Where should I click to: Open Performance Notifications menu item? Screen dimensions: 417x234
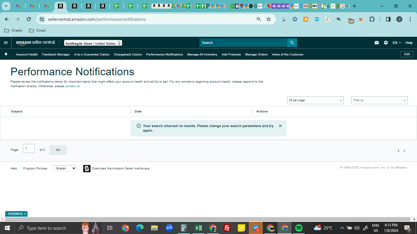coord(165,55)
